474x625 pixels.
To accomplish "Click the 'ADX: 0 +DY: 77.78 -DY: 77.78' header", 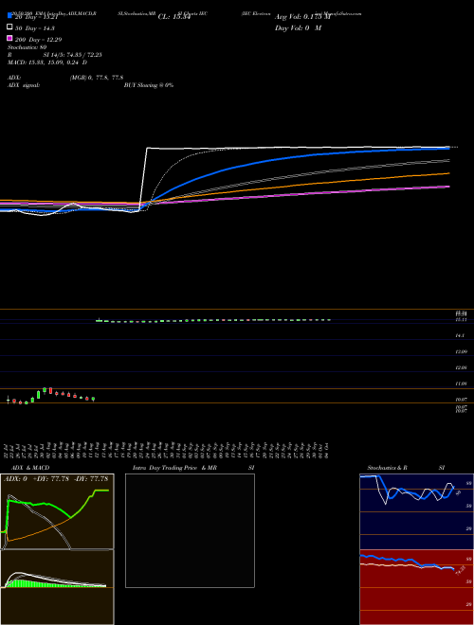I will pos(56,479).
